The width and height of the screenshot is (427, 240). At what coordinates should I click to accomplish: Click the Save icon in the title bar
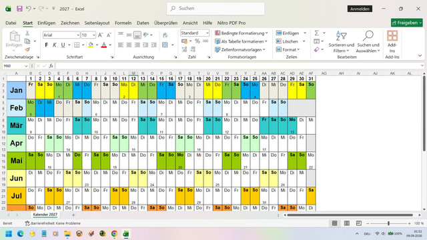pyautogui.click(x=19, y=9)
